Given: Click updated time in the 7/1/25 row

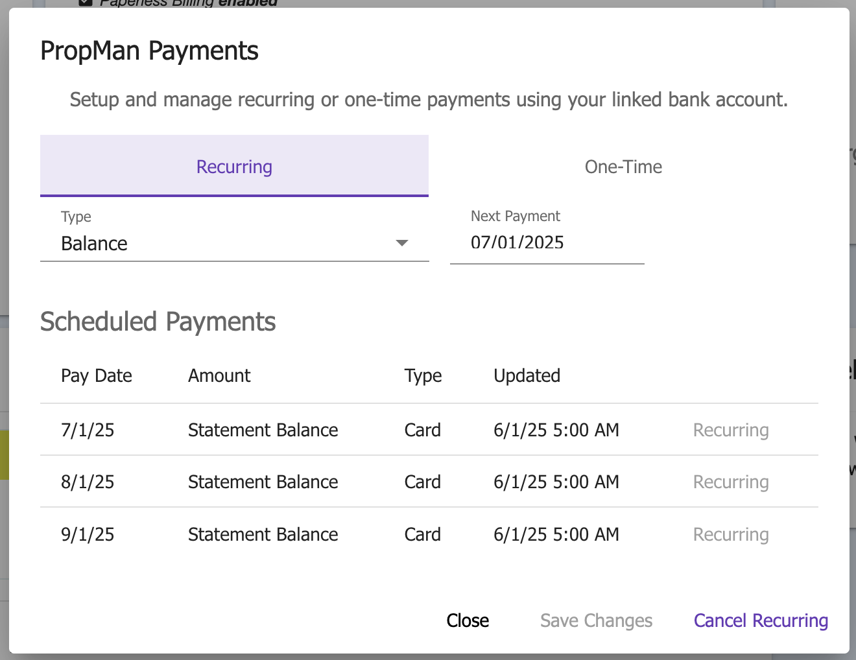Looking at the screenshot, I should click(x=556, y=430).
